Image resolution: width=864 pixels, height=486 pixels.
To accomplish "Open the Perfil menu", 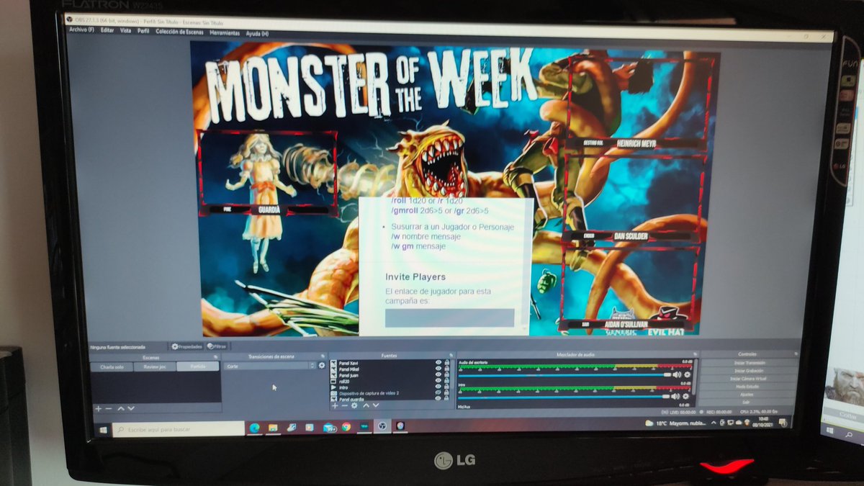I will tap(144, 31).
